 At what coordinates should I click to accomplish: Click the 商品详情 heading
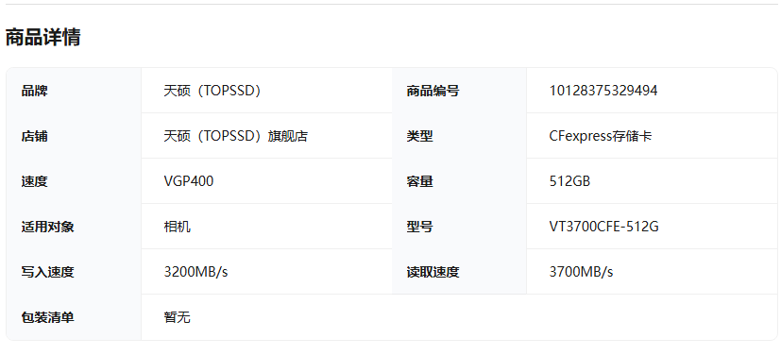pyautogui.click(x=42, y=38)
